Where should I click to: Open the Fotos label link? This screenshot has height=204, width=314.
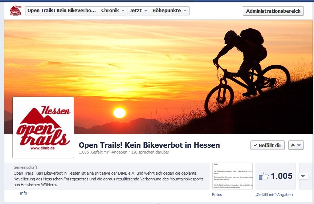tap(217, 195)
